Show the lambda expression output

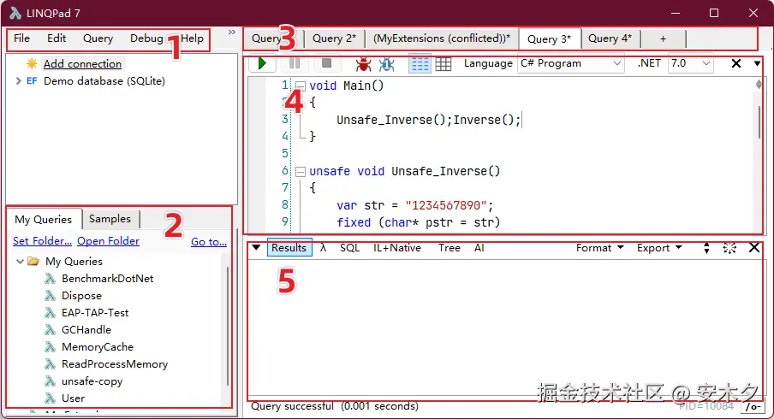(x=324, y=248)
